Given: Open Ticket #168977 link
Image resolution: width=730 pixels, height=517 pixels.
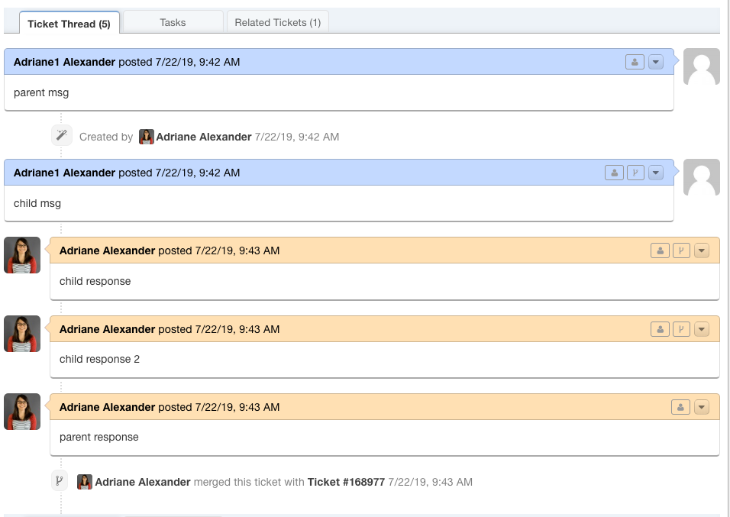Looking at the screenshot, I should [x=346, y=482].
